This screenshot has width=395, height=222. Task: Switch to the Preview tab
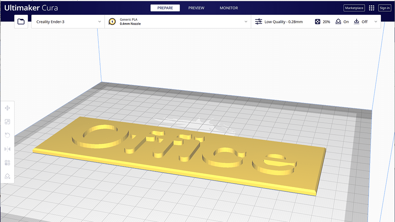[196, 8]
